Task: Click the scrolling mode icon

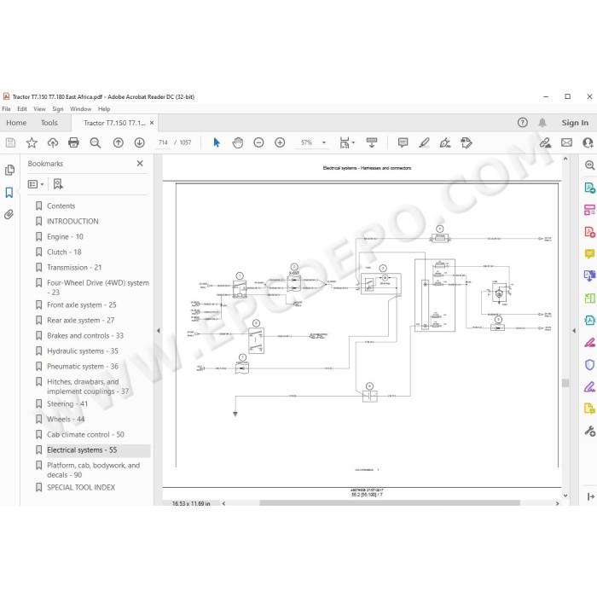Action: point(372,142)
